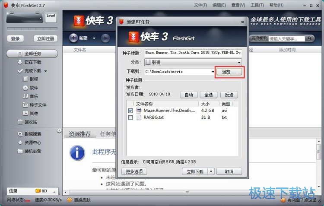
Task: Select the 音乐 note icon in the sidebar
Action: pos(25,96)
